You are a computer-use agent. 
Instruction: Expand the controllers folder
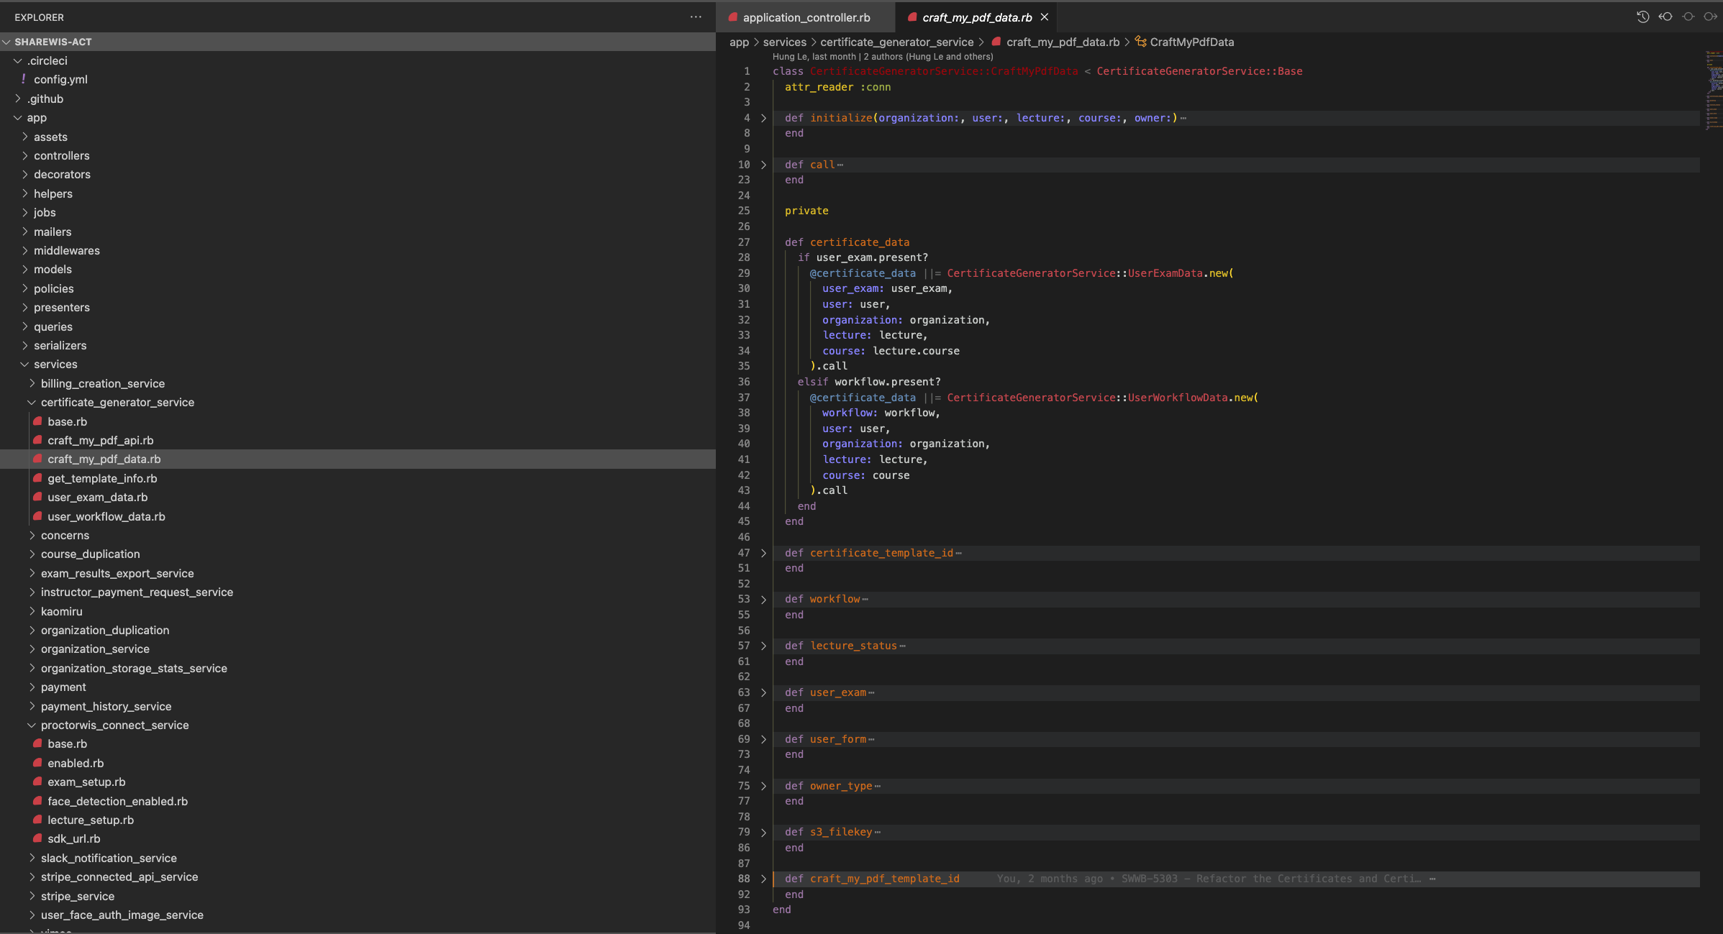(358, 155)
